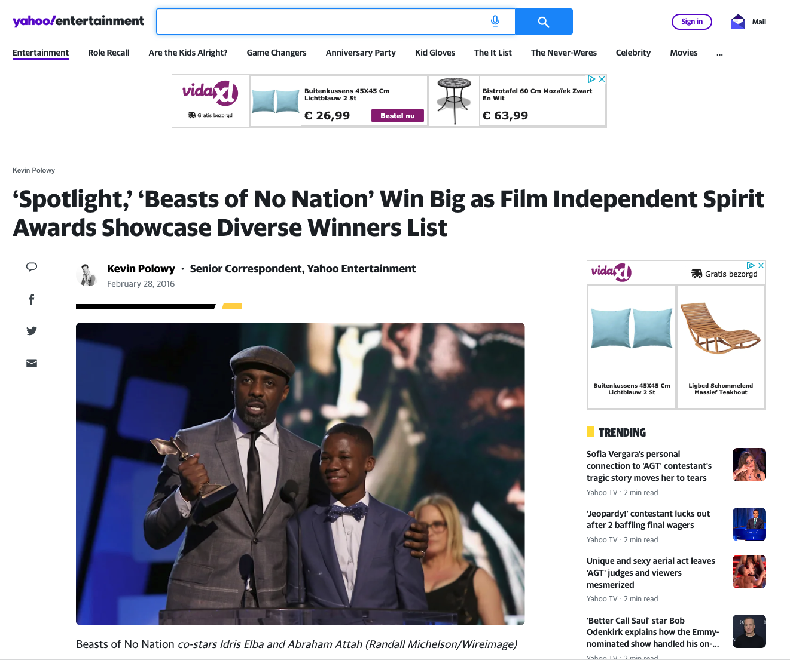
Task: Click the Sign in button
Action: 691,22
